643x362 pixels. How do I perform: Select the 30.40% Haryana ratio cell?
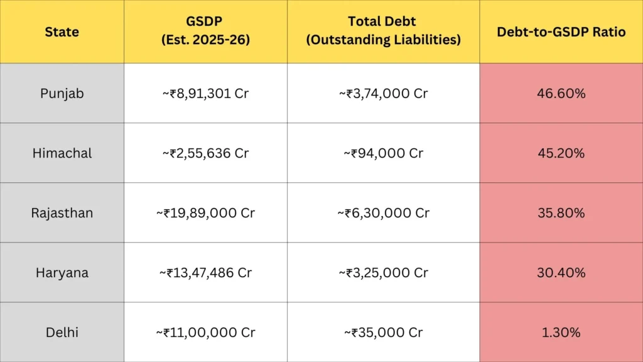[561, 273]
